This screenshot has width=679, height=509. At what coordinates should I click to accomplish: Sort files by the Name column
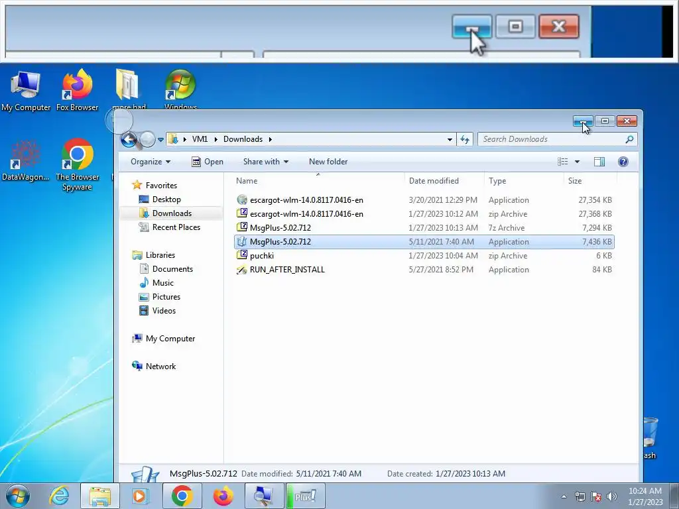[x=318, y=181]
